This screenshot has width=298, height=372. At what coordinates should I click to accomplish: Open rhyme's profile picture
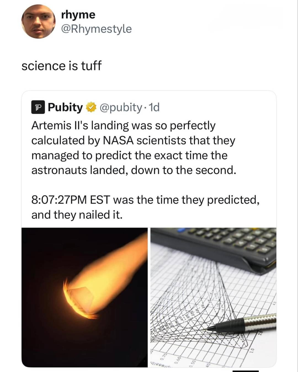point(38,21)
